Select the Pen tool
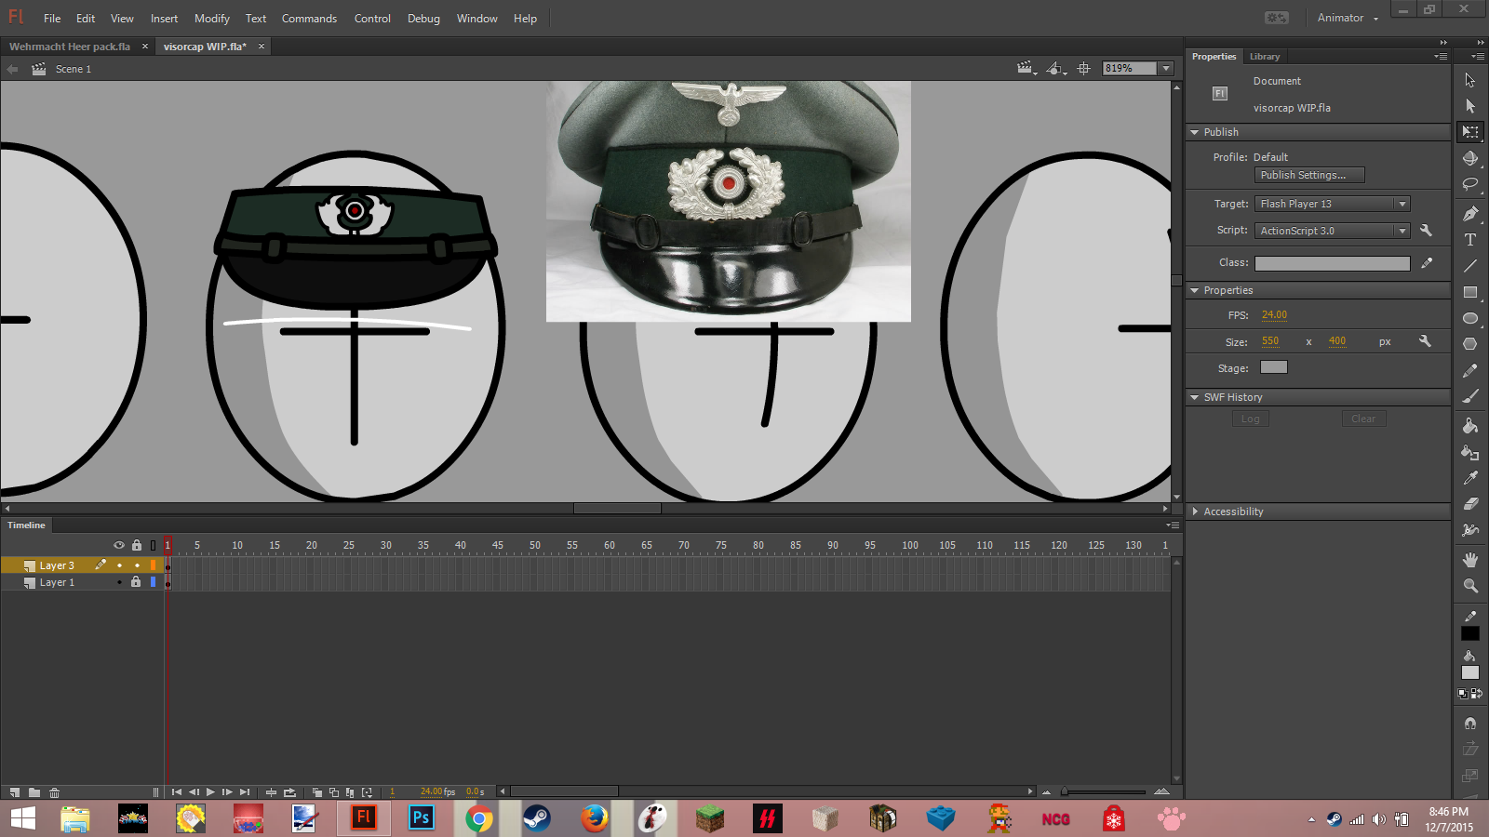1489x837 pixels. pyautogui.click(x=1470, y=214)
